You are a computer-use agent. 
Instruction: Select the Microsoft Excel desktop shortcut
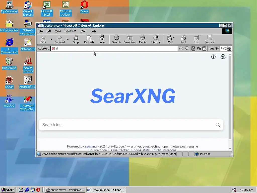[47, 9]
